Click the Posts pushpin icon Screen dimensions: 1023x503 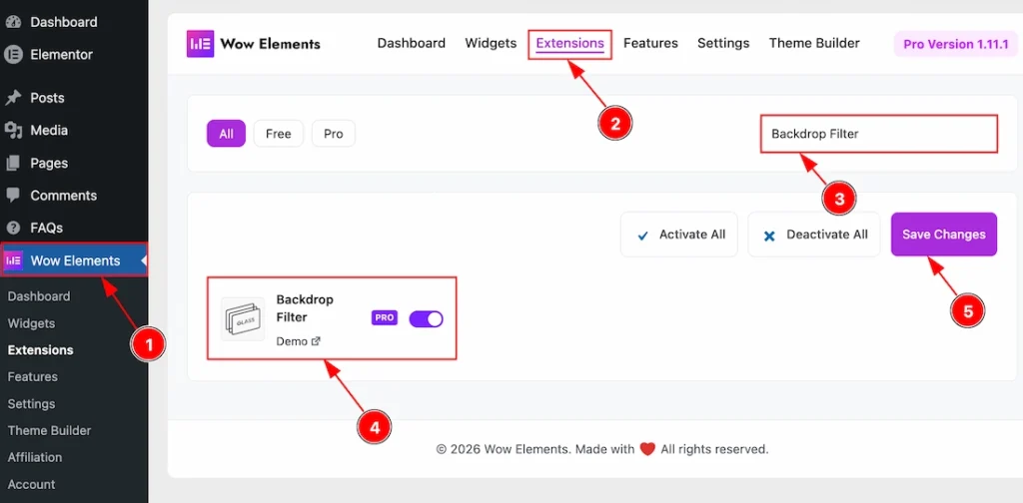tap(14, 98)
